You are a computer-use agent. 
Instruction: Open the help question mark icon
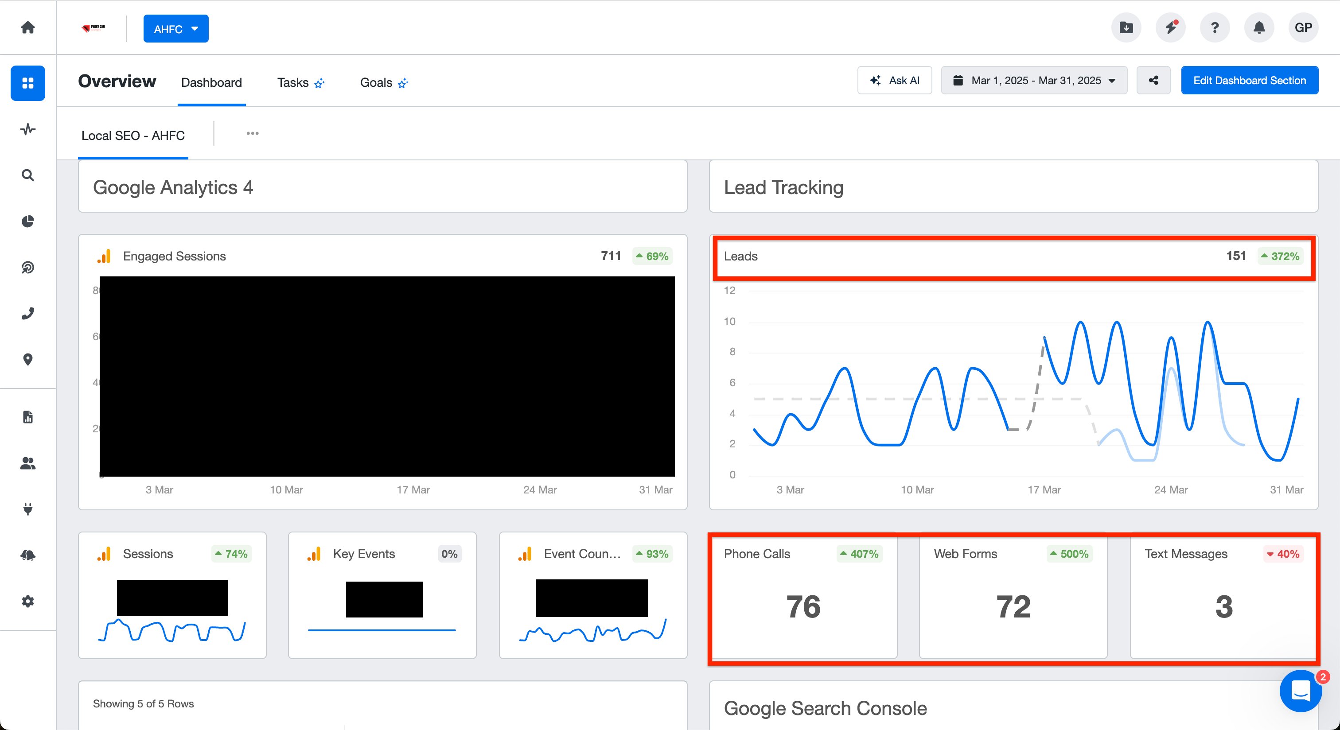pos(1215,27)
